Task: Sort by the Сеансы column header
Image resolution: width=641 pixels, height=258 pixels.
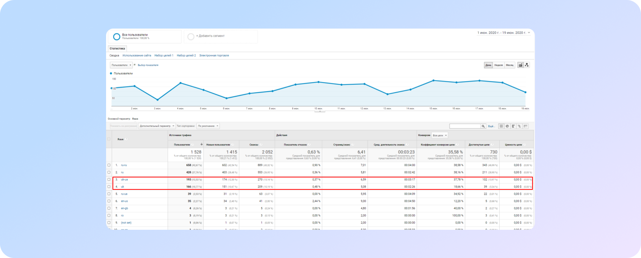Action: pyautogui.click(x=254, y=145)
